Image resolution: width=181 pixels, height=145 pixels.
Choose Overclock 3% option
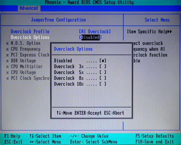click(x=80, y=66)
